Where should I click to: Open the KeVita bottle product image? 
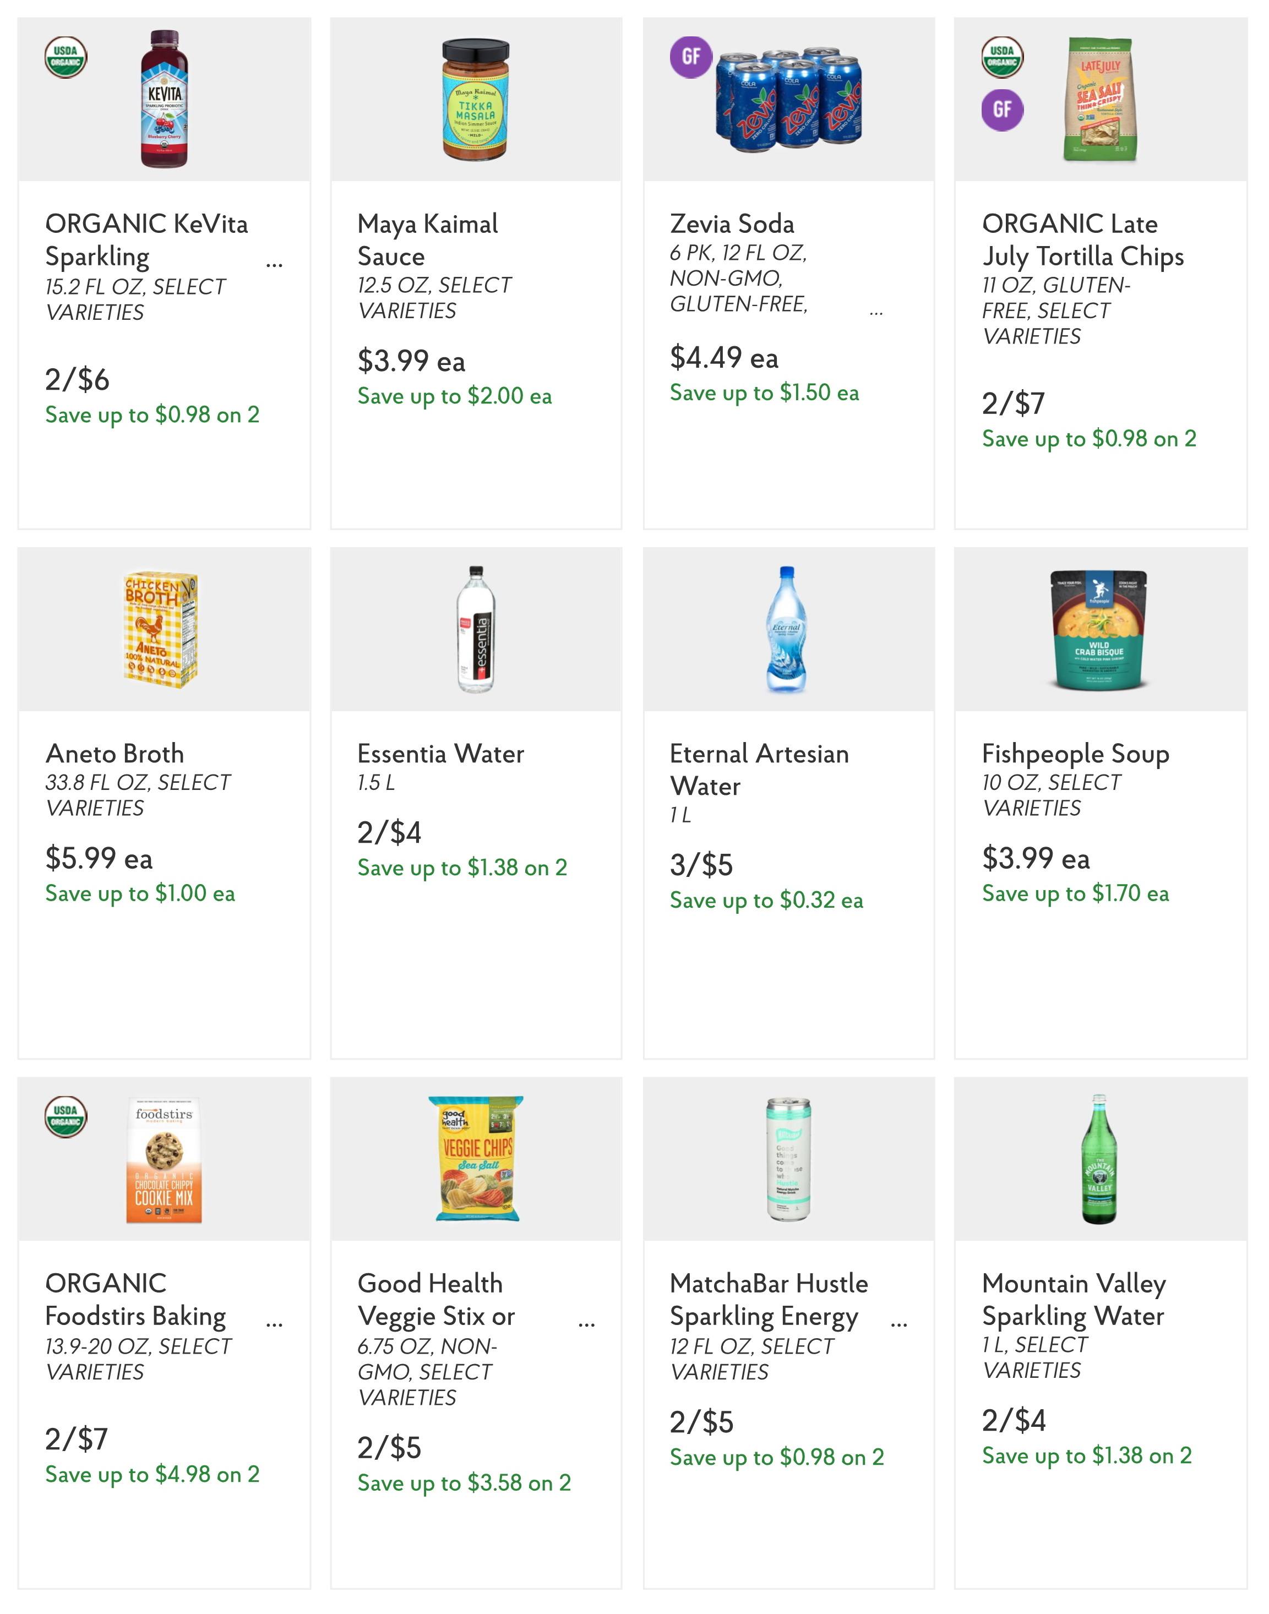click(x=164, y=99)
